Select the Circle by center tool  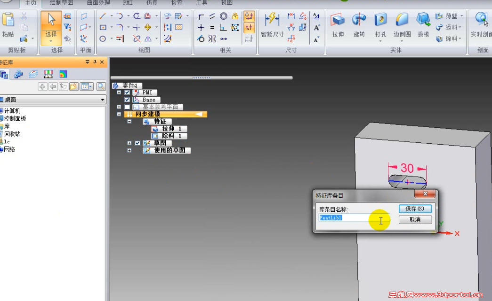103,39
